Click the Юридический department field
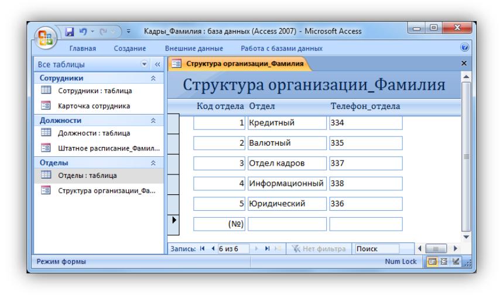 click(x=287, y=204)
